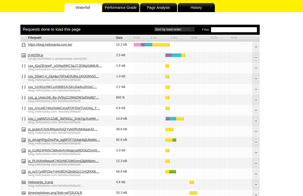Expand details for js_jpJjaUC0z8JMIyav5o row
Viewport: 303px width, 196px height.
pos(256,132)
